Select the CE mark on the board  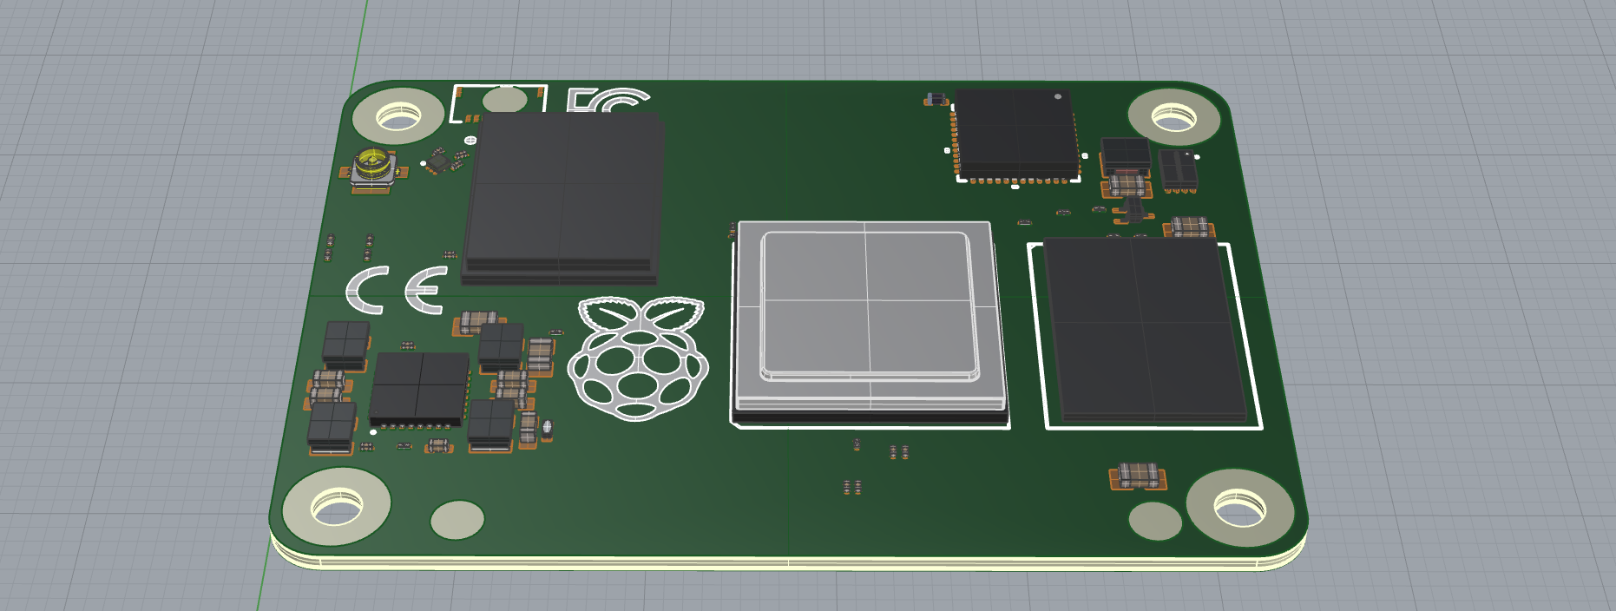pyautogui.click(x=397, y=290)
